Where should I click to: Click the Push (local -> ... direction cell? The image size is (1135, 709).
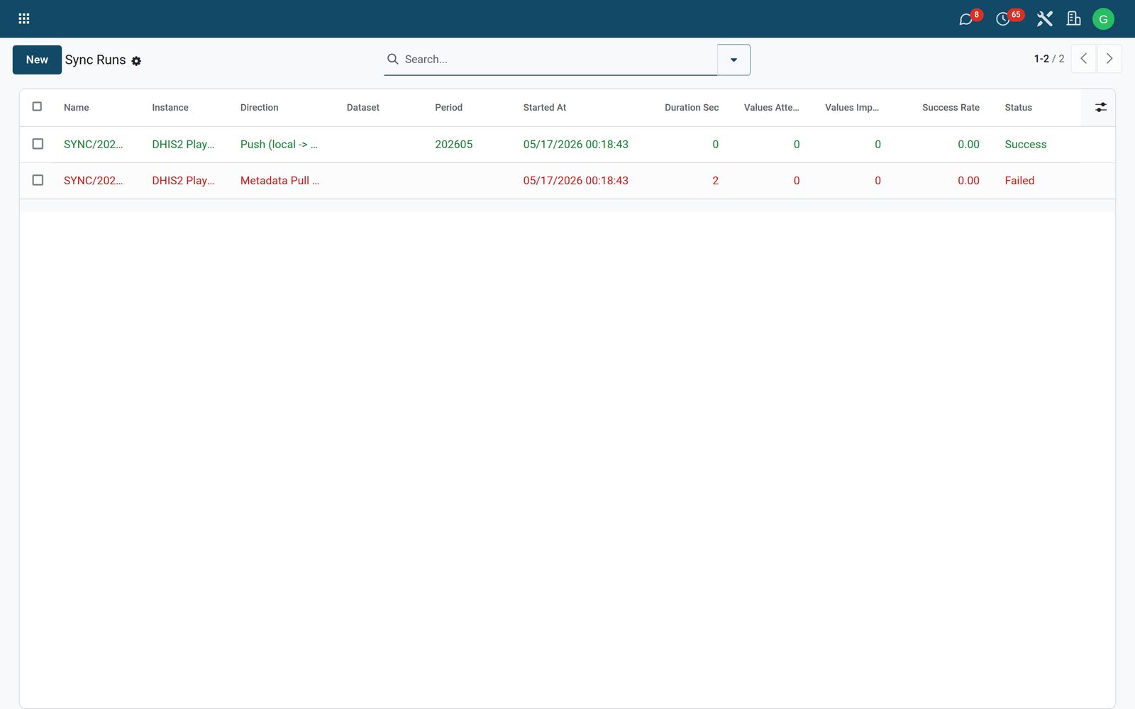coord(279,145)
